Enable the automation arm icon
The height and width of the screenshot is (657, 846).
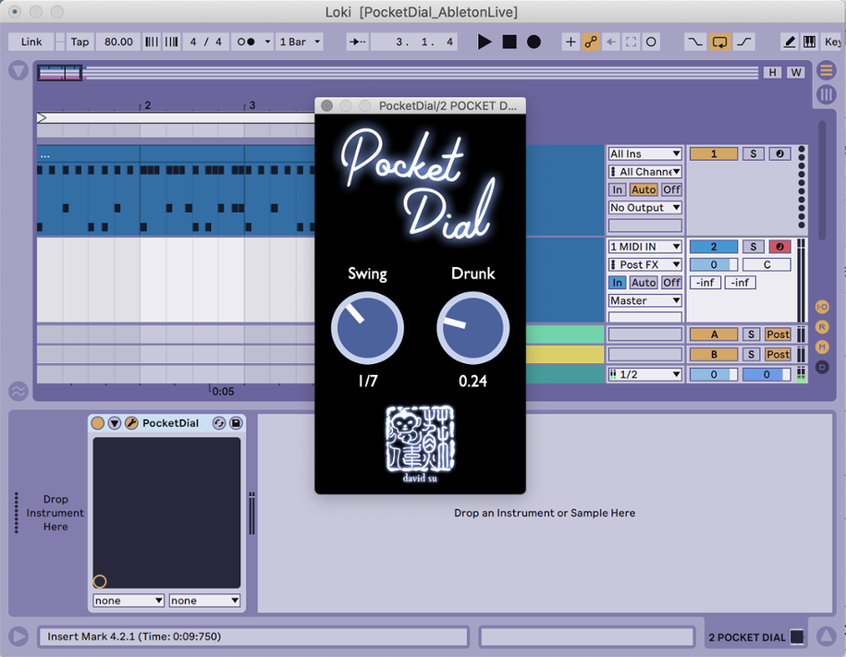pos(591,41)
